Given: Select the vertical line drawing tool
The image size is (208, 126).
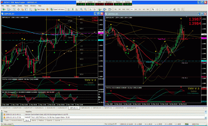Looking at the screenshot, I should [162, 9].
